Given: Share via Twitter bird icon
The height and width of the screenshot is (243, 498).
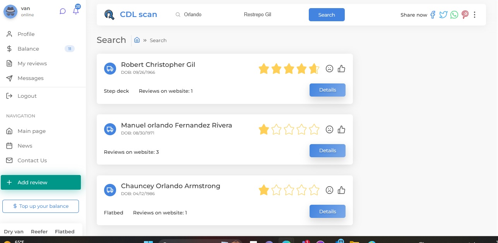Looking at the screenshot, I should (443, 15).
